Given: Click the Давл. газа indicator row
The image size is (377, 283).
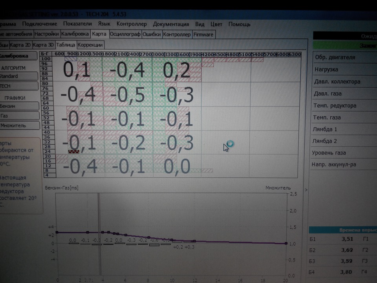Looking at the screenshot, I should pos(344,94).
